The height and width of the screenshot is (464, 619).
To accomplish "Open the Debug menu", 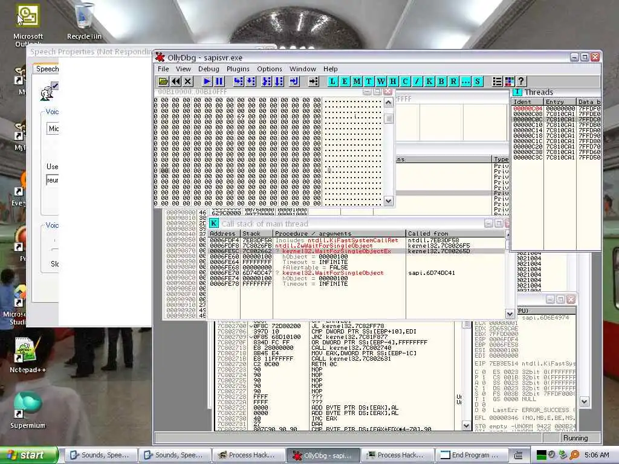I will tap(209, 69).
